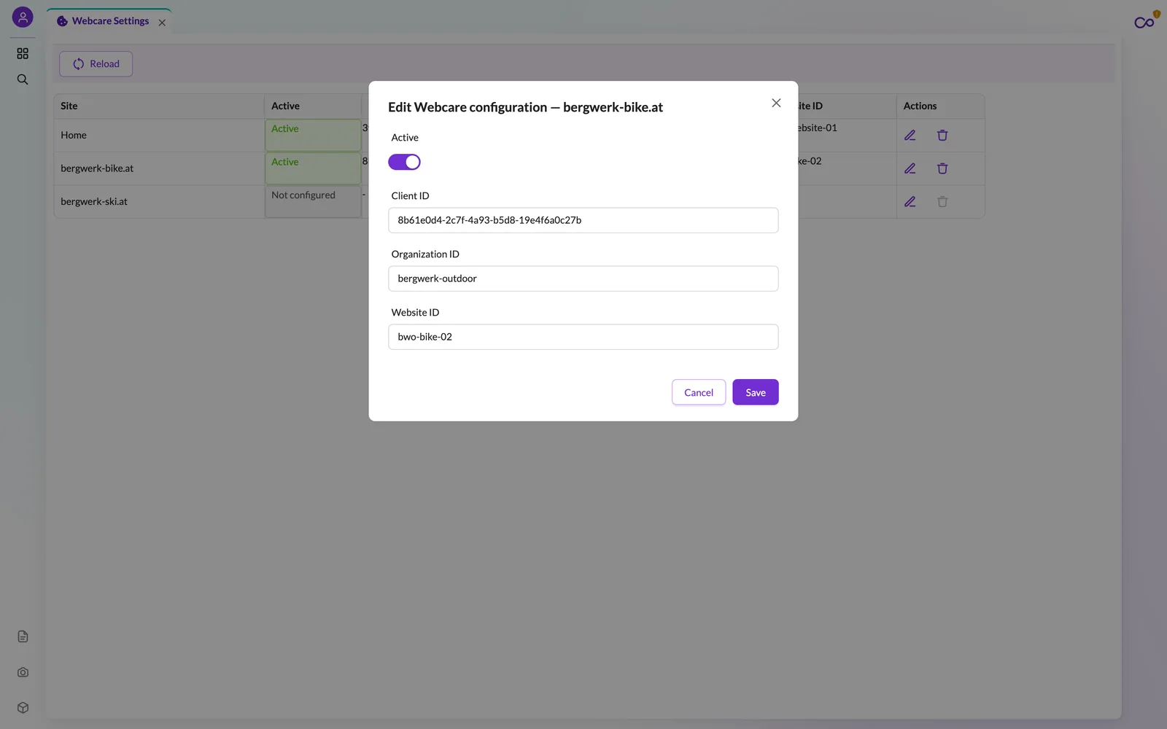Open the cube package icon in sidebar

pyautogui.click(x=23, y=708)
